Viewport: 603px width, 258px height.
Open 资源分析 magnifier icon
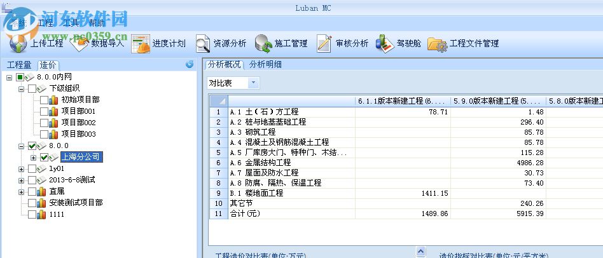point(202,43)
